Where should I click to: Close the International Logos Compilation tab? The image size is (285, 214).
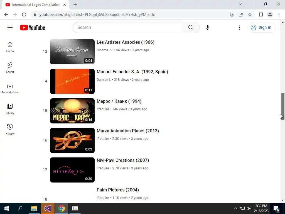(x=65, y=5)
